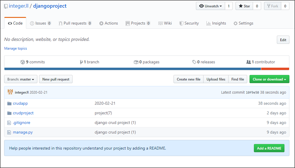Click the blue language bar segment
295x168 pixels.
pyautogui.click(x=133, y=69)
